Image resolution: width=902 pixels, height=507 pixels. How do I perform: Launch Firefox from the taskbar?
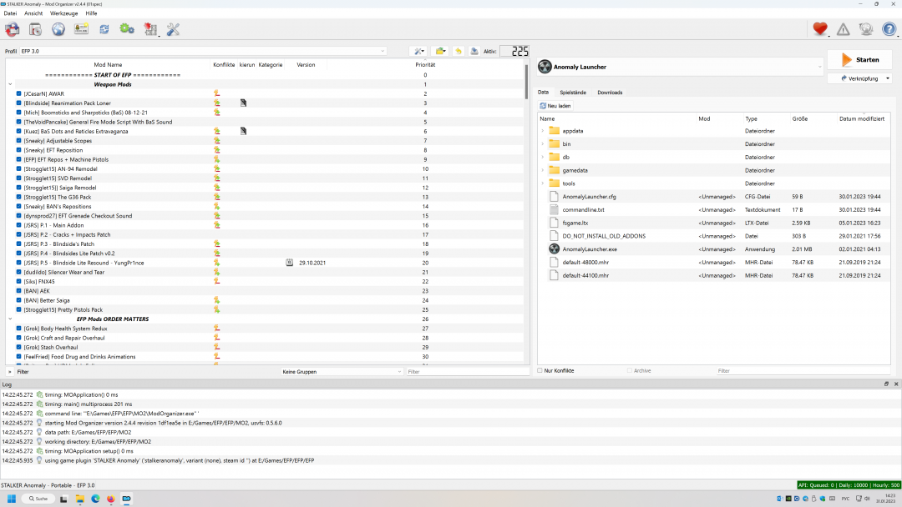tap(110, 499)
